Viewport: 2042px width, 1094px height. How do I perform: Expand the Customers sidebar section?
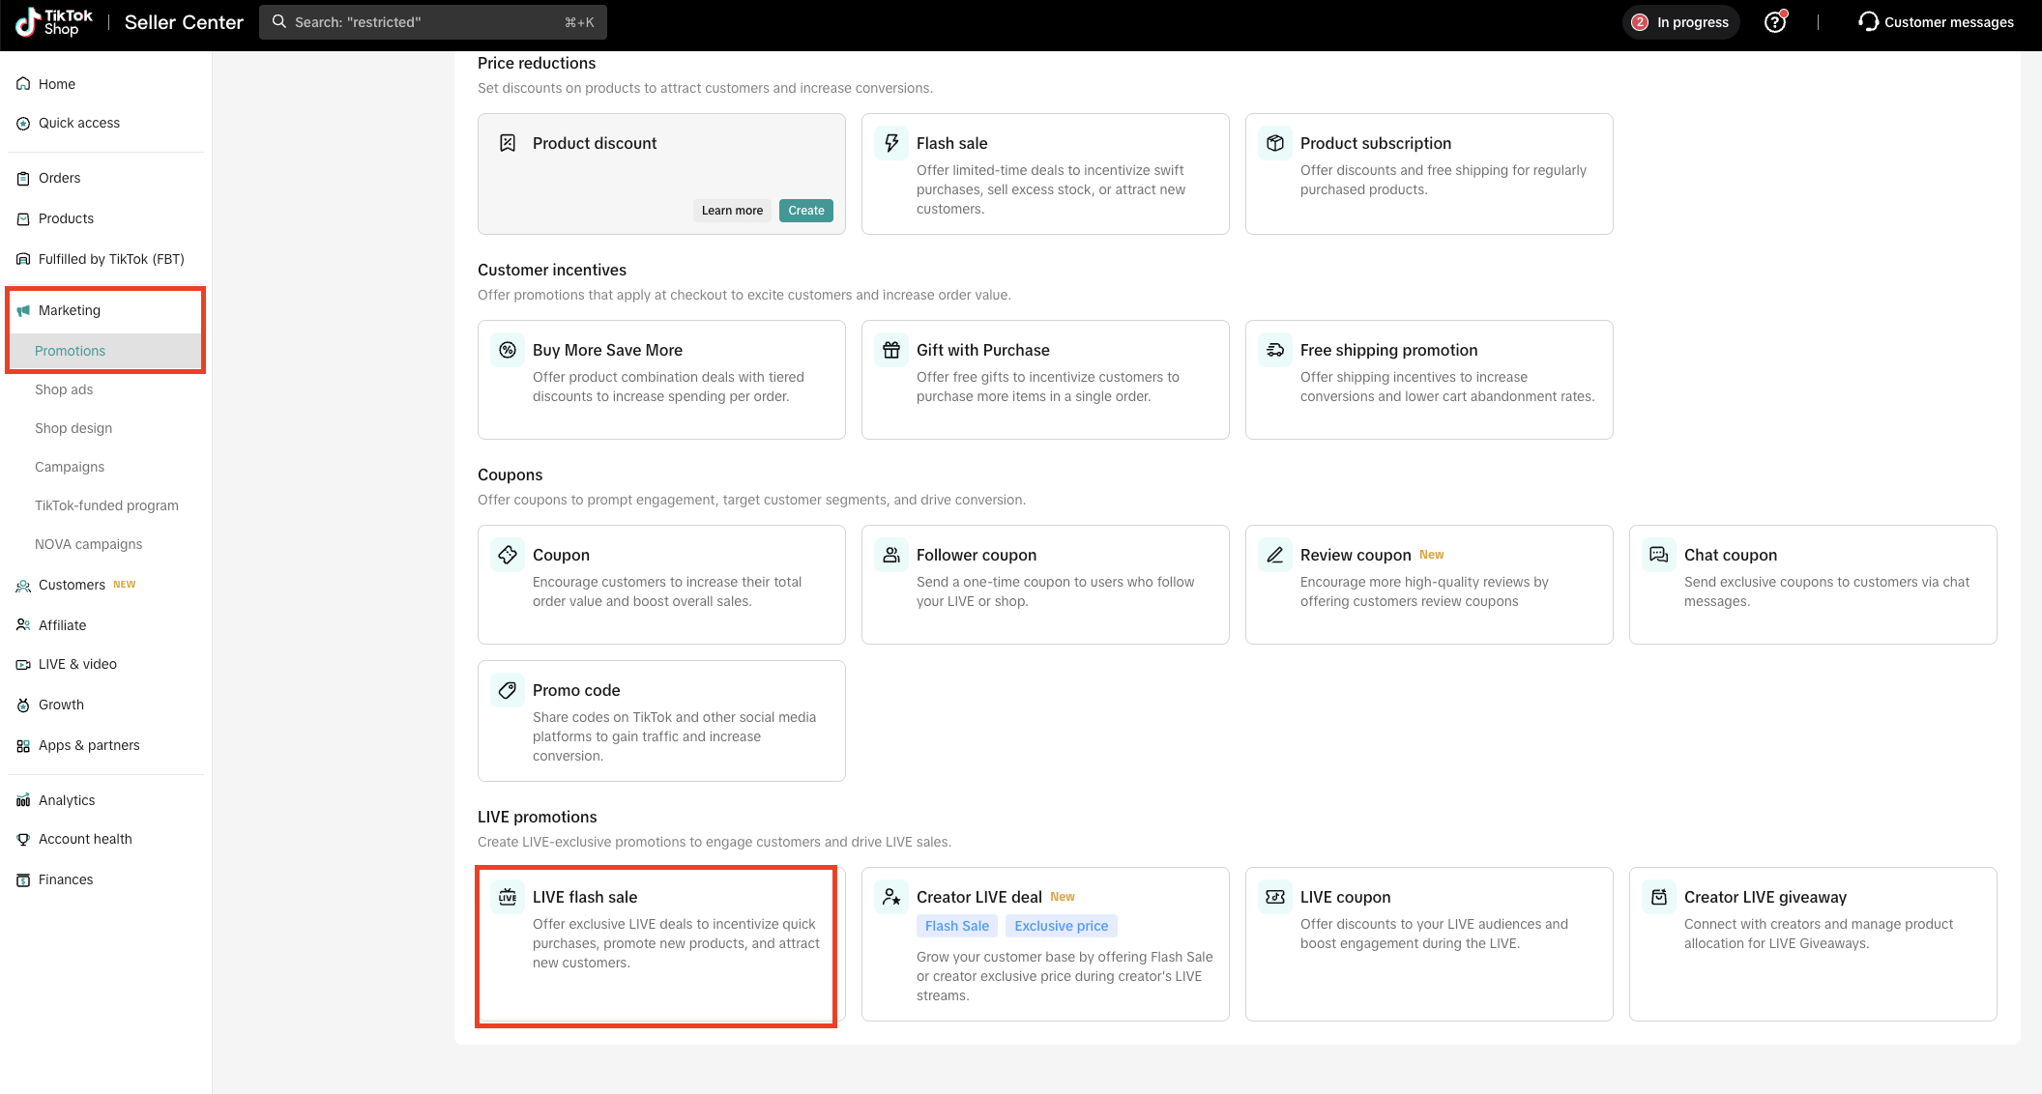(x=72, y=585)
